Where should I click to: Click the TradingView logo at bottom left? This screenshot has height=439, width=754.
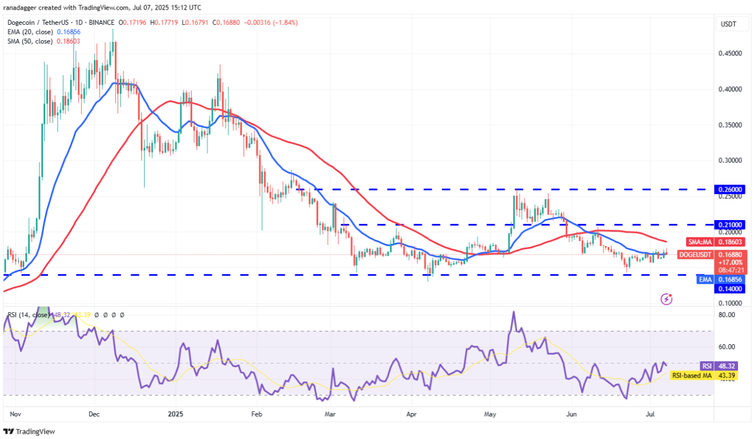click(29, 432)
